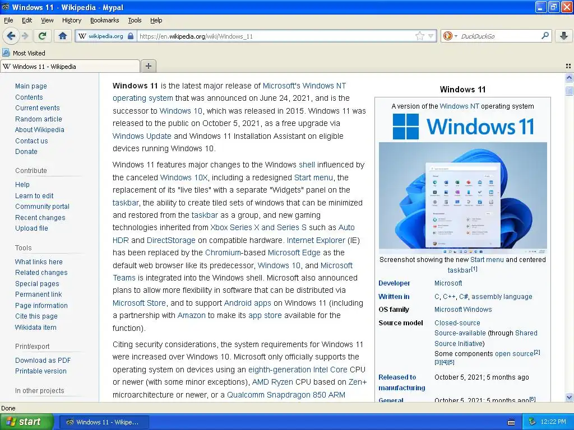Open the What links here link
The image size is (574, 430).
[39, 262]
